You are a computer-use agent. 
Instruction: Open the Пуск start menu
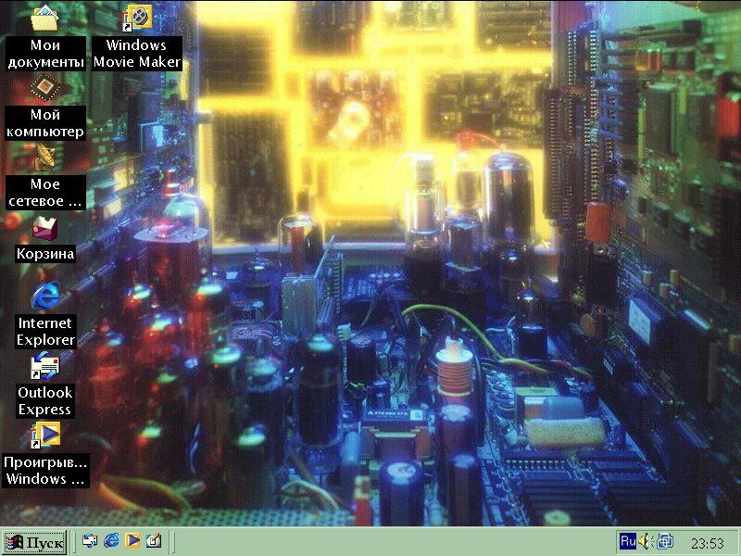(x=35, y=542)
